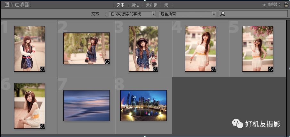Select the 属性 filter tab
Image resolution: width=290 pixels, height=137 pixels.
(x=135, y=5)
